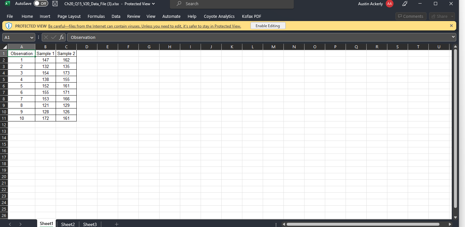
Task: Open the Insert Function (fx) dialog
Action: coord(62,37)
